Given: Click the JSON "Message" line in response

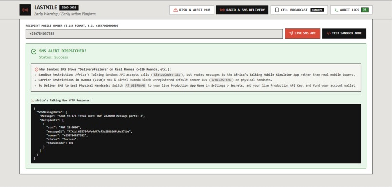Looking at the screenshot, I should click(92, 116).
